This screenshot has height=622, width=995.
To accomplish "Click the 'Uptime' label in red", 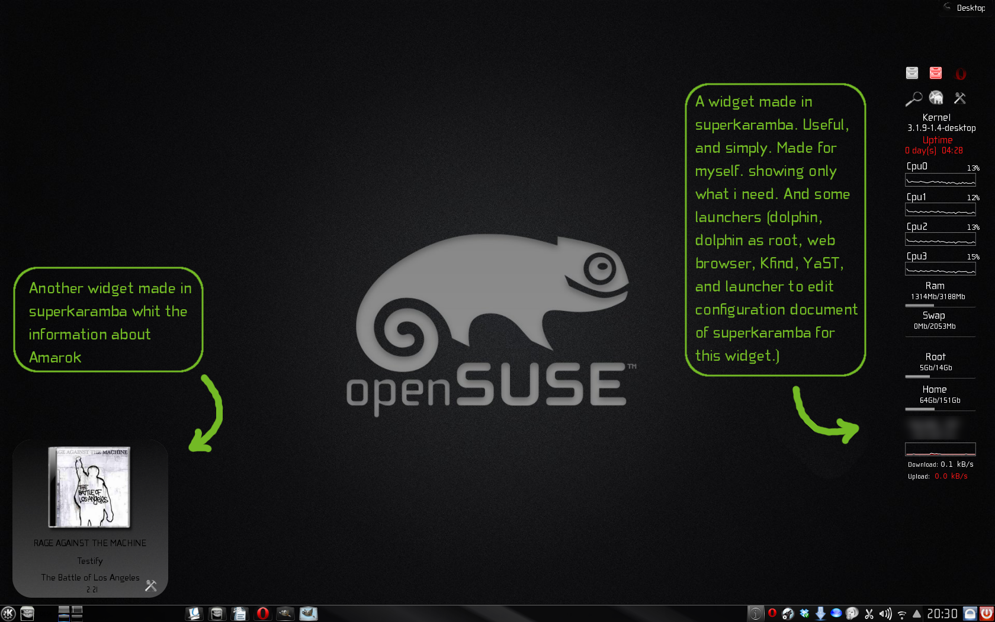I will (x=938, y=140).
